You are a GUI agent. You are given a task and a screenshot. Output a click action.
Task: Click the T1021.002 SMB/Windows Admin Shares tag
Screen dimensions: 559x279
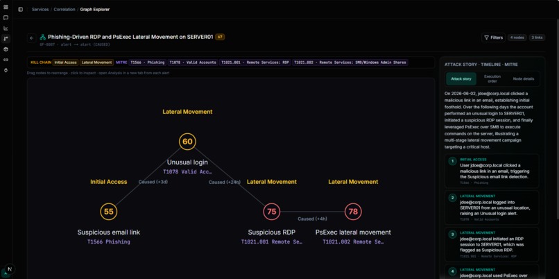pyautogui.click(x=350, y=62)
